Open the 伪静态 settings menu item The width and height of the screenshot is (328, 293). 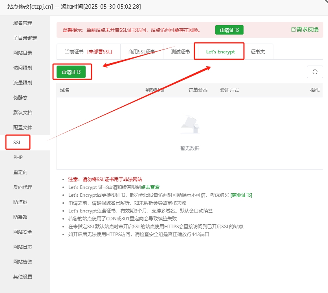pyautogui.click(x=20, y=98)
